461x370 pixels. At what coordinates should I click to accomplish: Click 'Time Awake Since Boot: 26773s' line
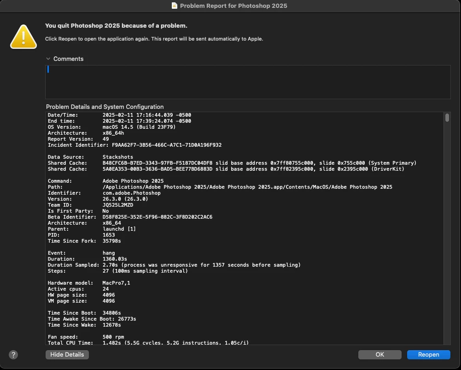[x=92, y=319]
